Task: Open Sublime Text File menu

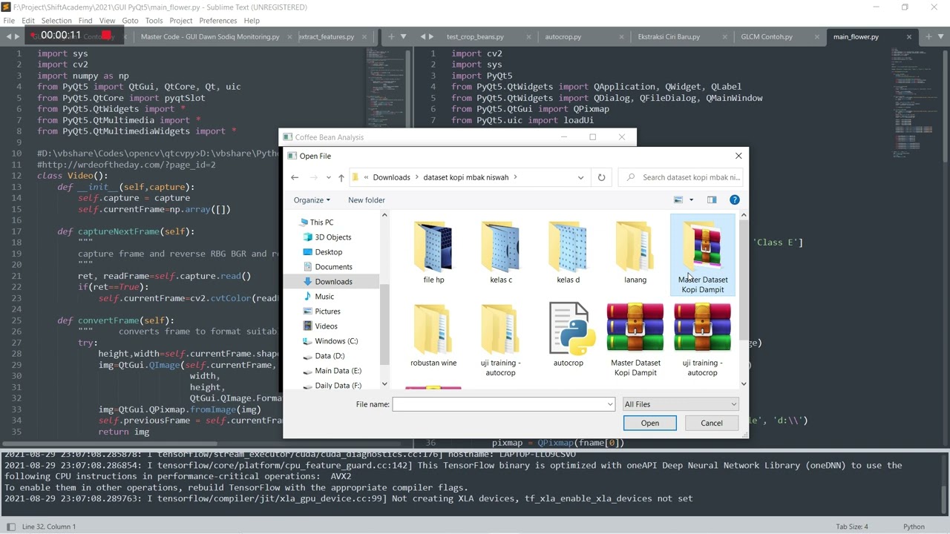Action: click(x=9, y=21)
